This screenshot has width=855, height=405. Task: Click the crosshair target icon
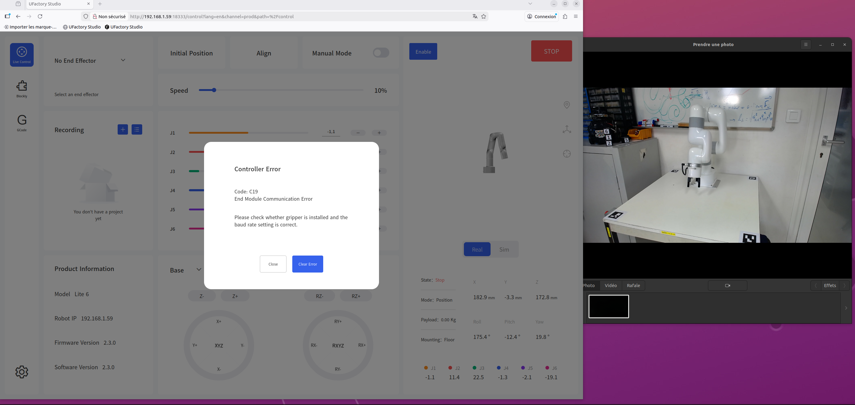567,154
